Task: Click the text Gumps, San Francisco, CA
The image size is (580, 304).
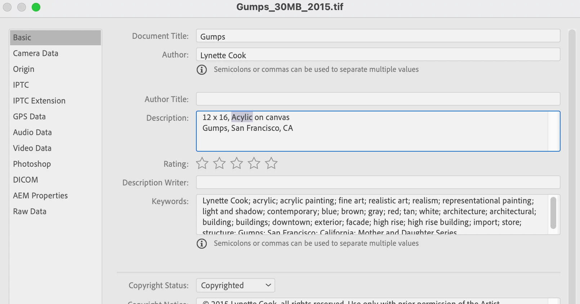Action: click(x=248, y=128)
